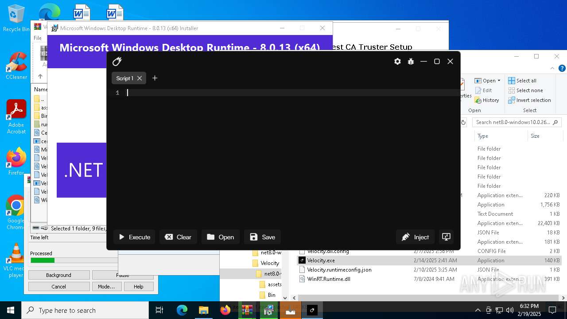Screen dimensions: 567x319
Task: Click Select all in Explorer ribbon
Action: click(x=522, y=81)
